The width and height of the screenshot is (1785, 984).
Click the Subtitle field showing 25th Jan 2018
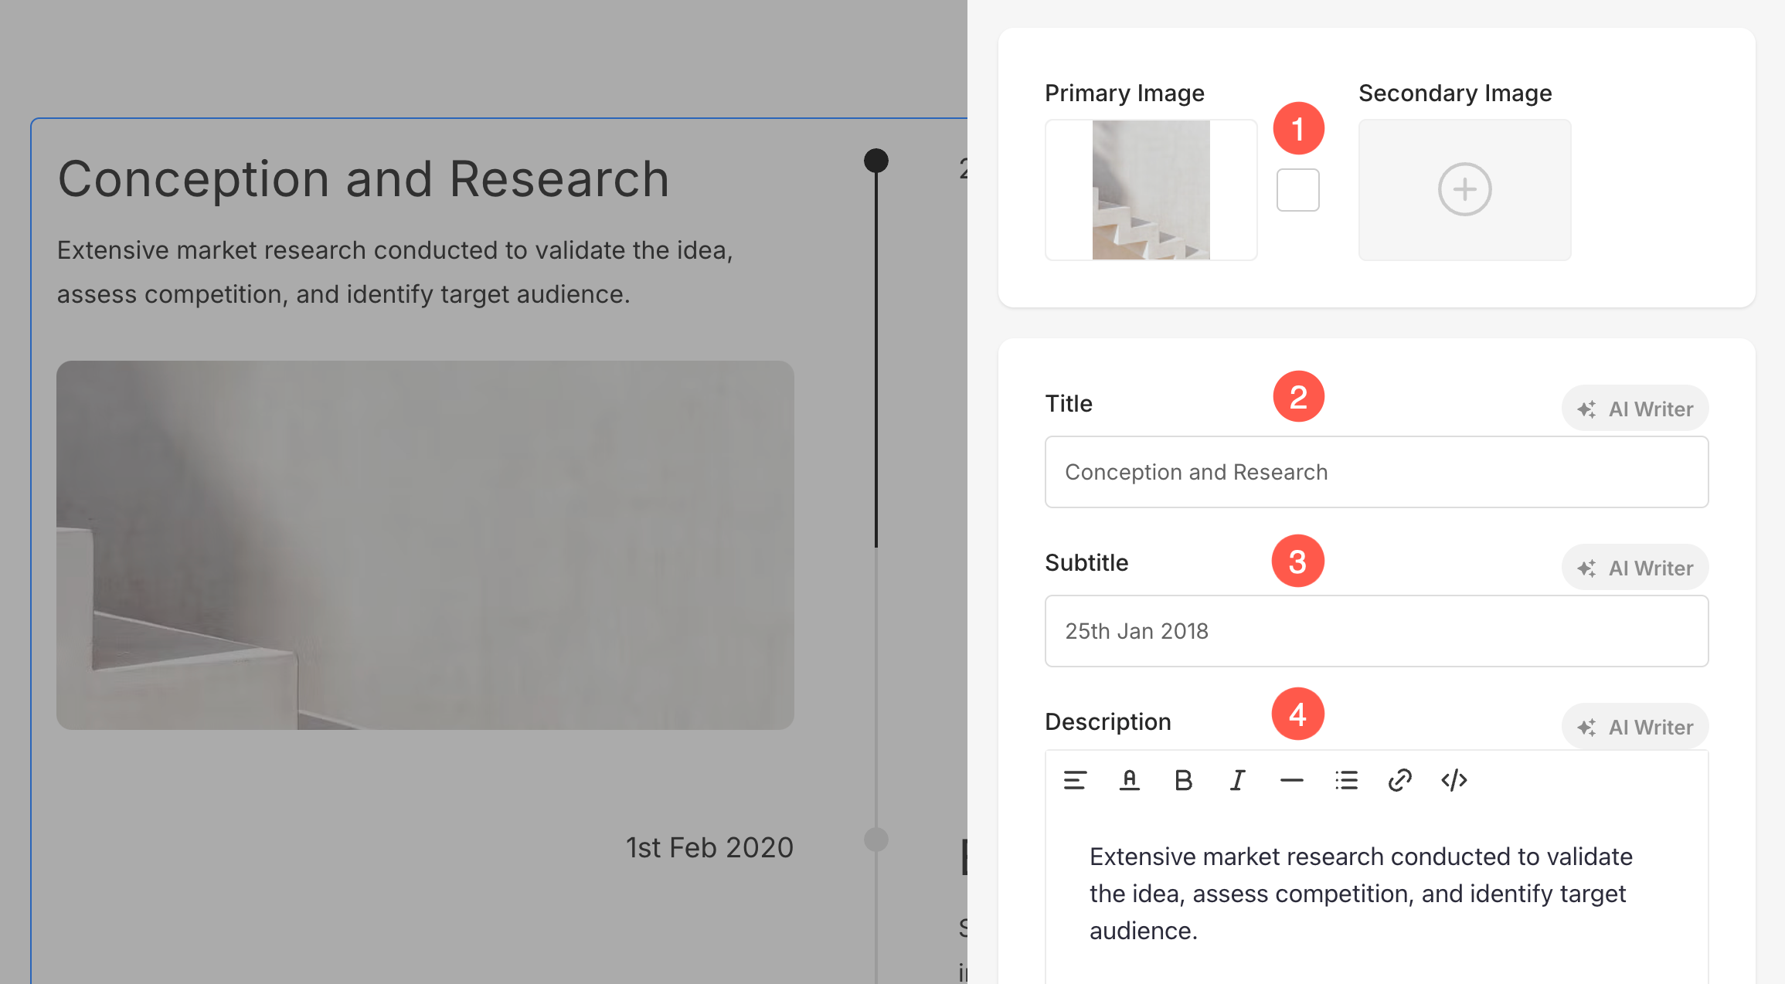(1376, 631)
